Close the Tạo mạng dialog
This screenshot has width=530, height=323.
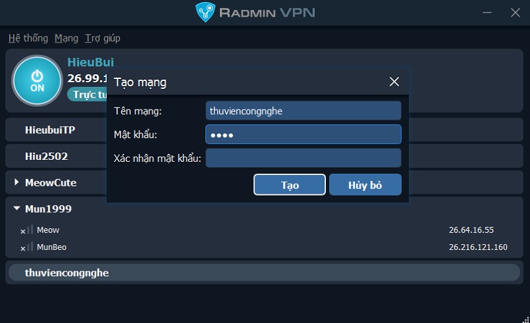click(x=394, y=82)
